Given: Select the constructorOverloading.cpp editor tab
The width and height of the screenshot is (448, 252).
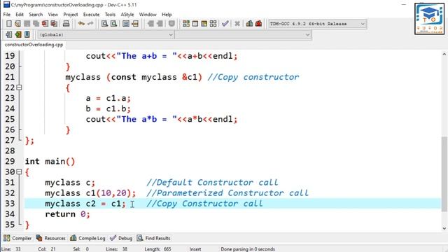Looking at the screenshot, I should pos(34,45).
